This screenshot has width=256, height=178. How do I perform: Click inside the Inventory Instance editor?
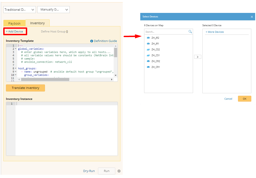(66, 129)
